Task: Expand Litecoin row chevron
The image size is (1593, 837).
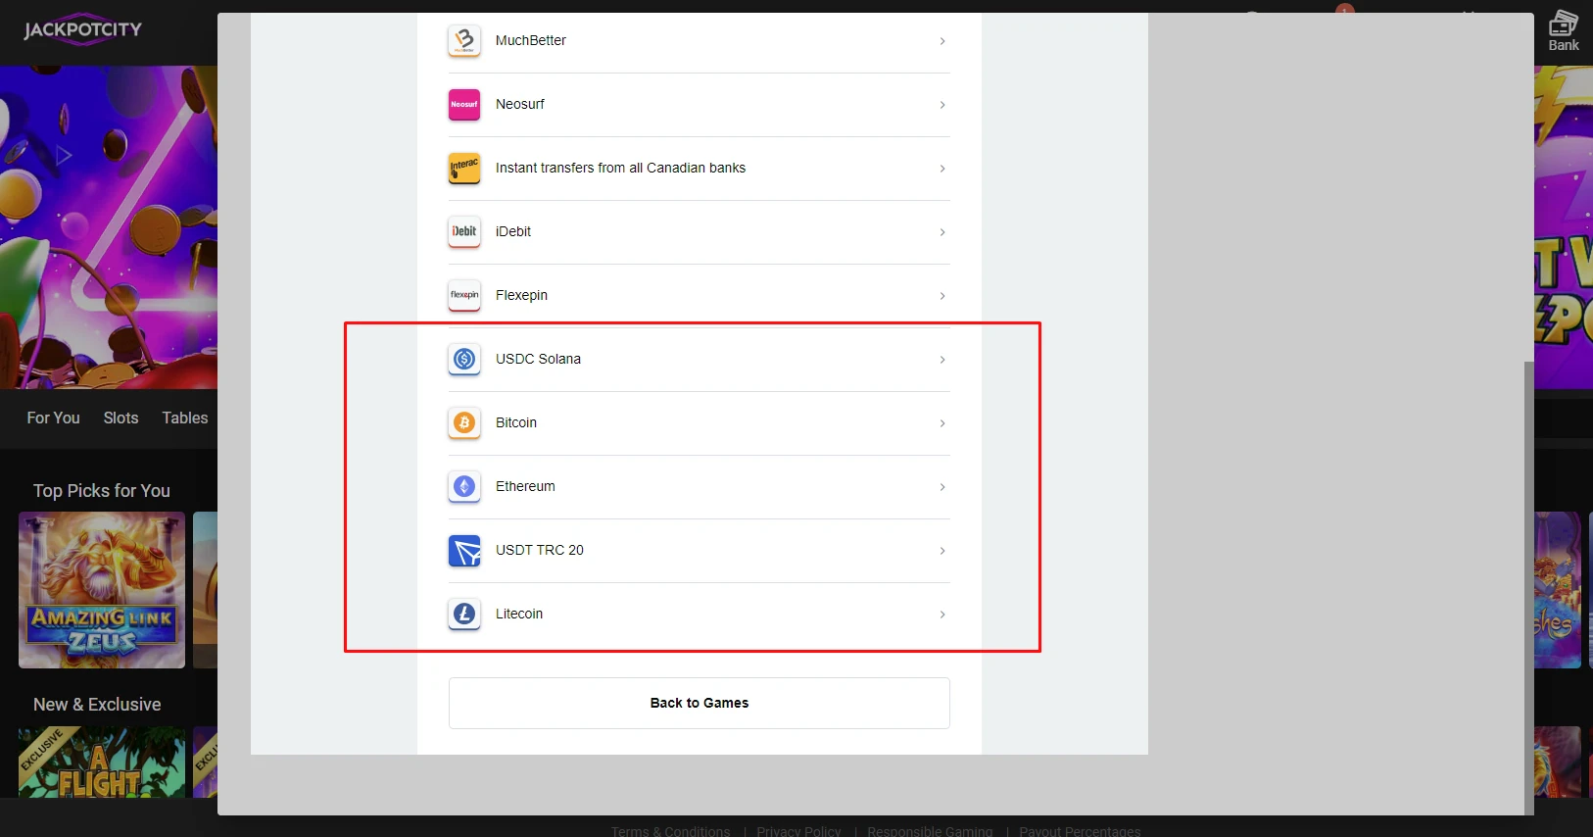Action: pyautogui.click(x=942, y=615)
